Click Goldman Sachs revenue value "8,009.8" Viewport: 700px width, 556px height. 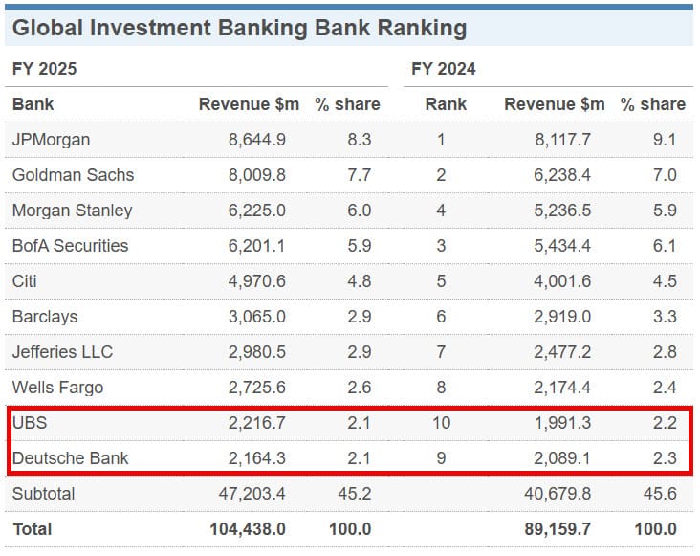(x=256, y=175)
